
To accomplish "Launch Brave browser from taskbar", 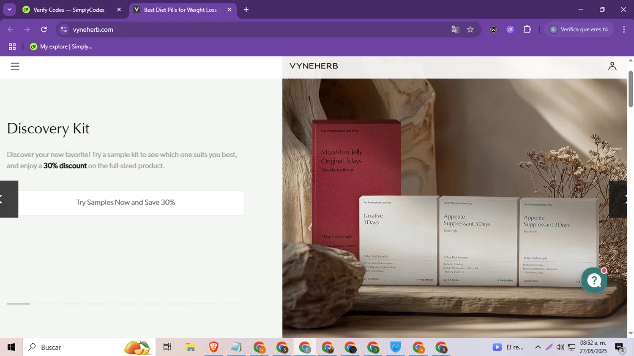I will (213, 347).
